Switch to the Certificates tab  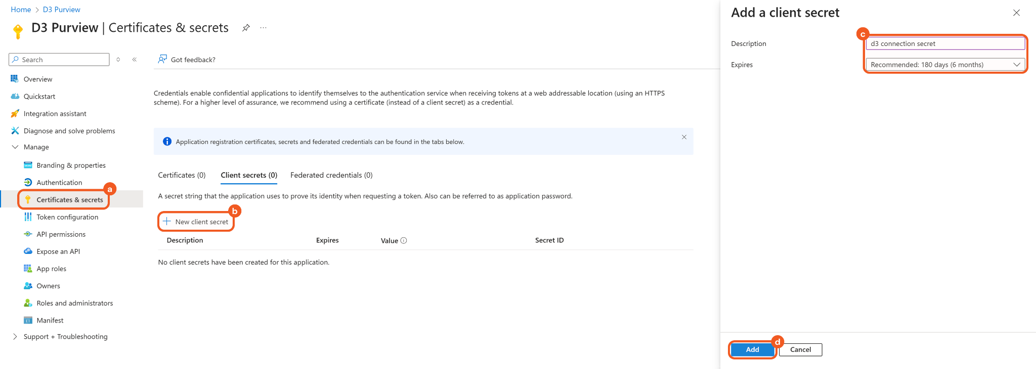tap(182, 175)
